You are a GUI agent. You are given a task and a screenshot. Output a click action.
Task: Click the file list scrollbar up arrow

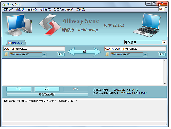(165, 61)
